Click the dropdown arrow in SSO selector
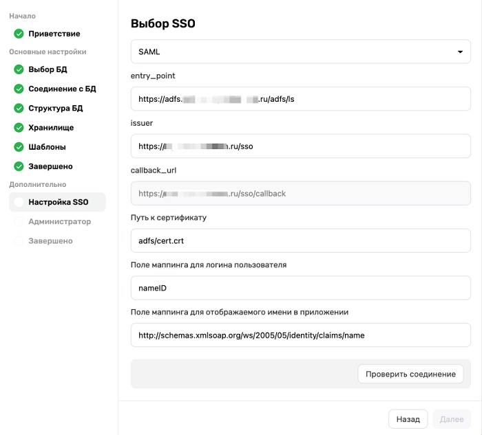The height and width of the screenshot is (435, 482). click(x=460, y=52)
